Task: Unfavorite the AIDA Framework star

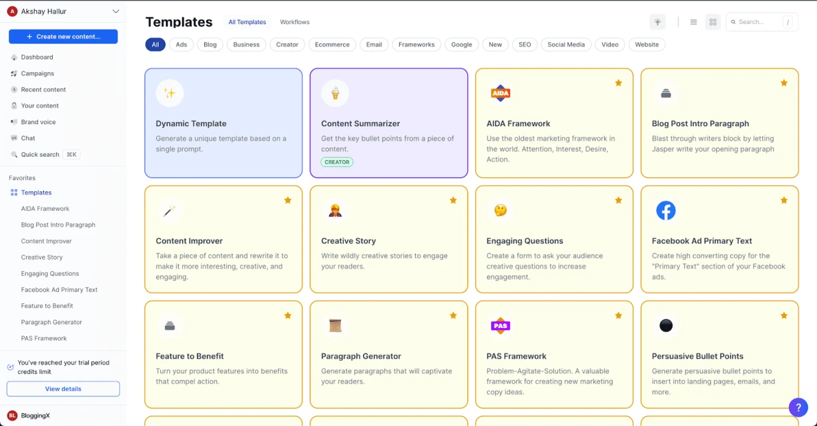Action: click(618, 83)
